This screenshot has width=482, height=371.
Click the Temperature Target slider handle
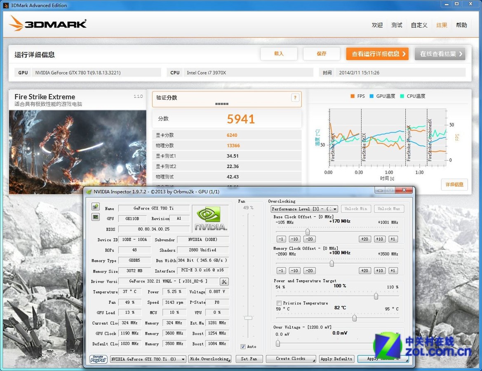tap(355, 317)
